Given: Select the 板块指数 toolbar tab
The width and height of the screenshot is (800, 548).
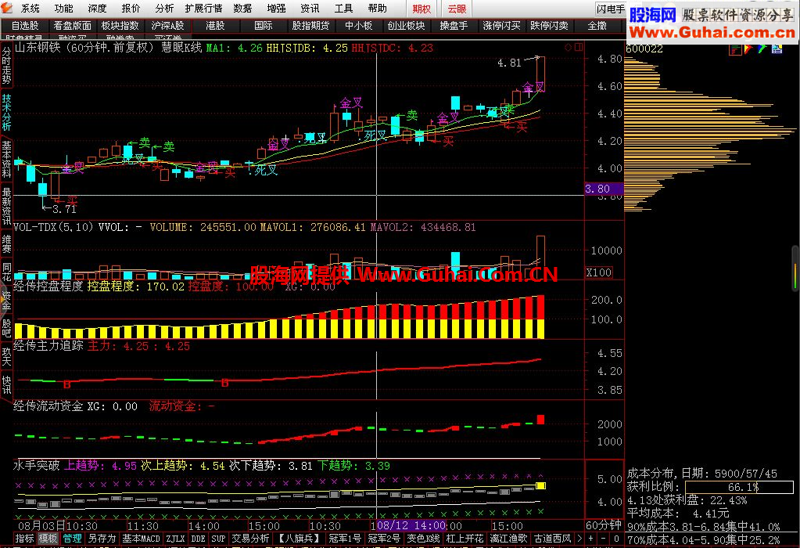Looking at the screenshot, I should click(120, 26).
